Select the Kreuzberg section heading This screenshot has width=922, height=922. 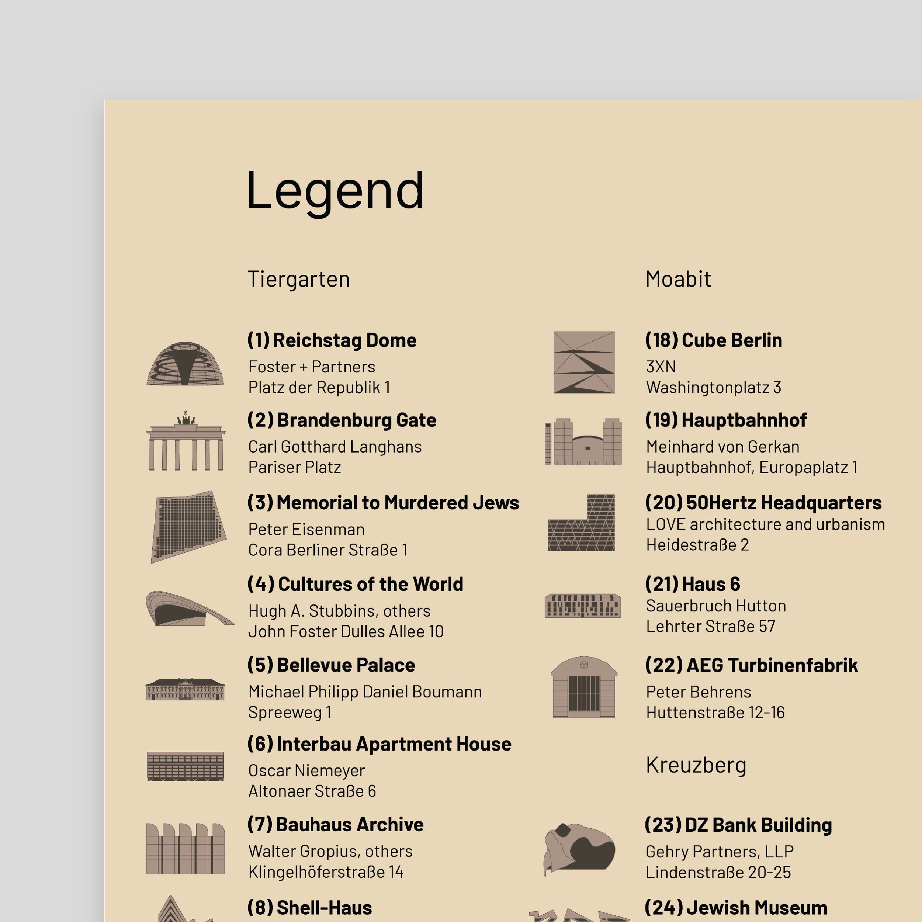tap(695, 766)
